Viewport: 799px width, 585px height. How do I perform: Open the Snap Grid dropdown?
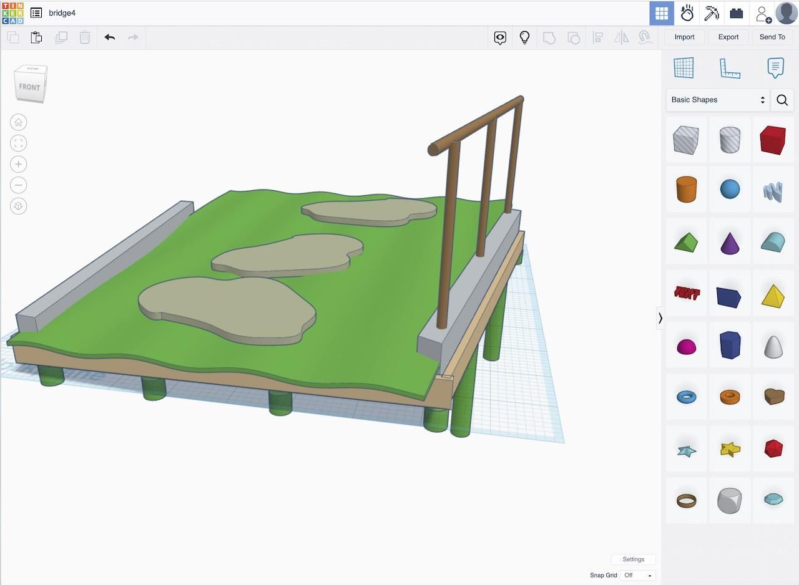coord(638,575)
